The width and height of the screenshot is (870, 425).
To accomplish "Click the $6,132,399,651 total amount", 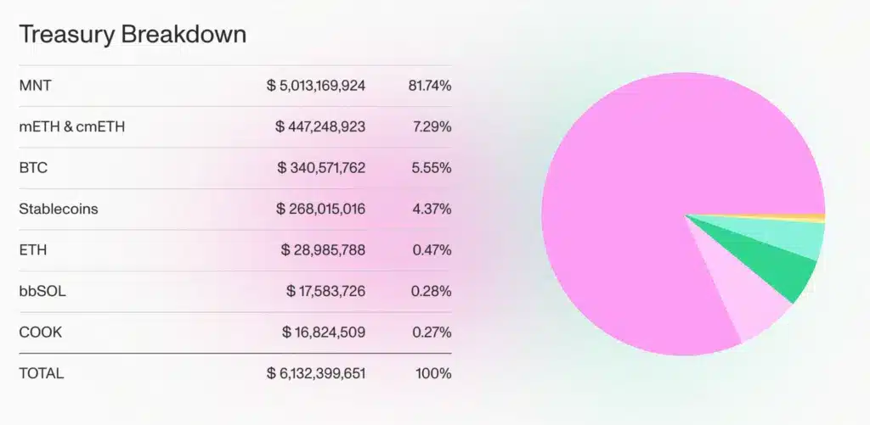I will point(316,373).
